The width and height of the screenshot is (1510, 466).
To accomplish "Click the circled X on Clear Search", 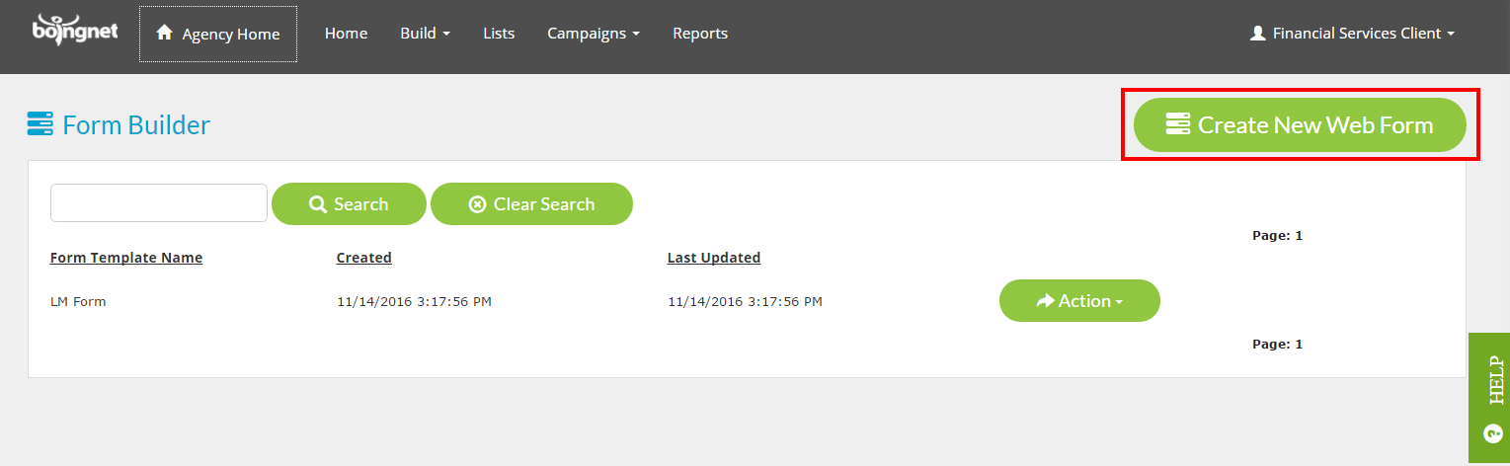I will [477, 204].
